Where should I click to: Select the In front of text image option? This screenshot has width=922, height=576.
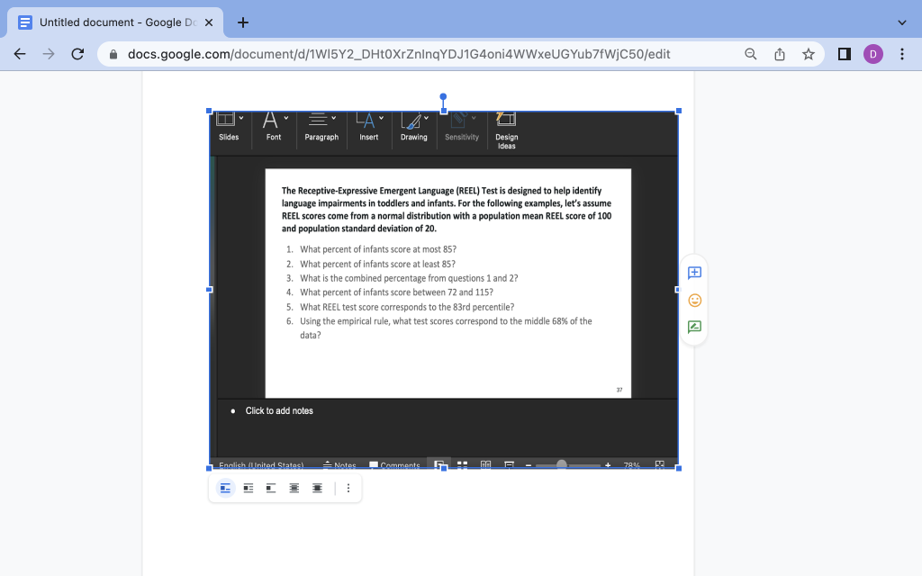click(x=316, y=488)
